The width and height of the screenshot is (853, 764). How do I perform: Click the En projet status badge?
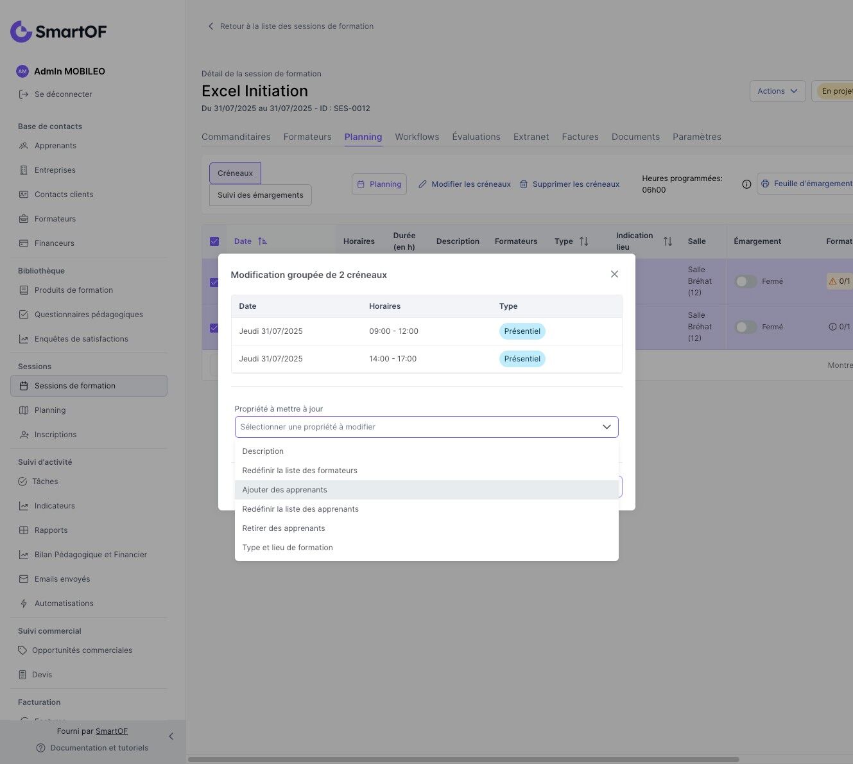834,91
